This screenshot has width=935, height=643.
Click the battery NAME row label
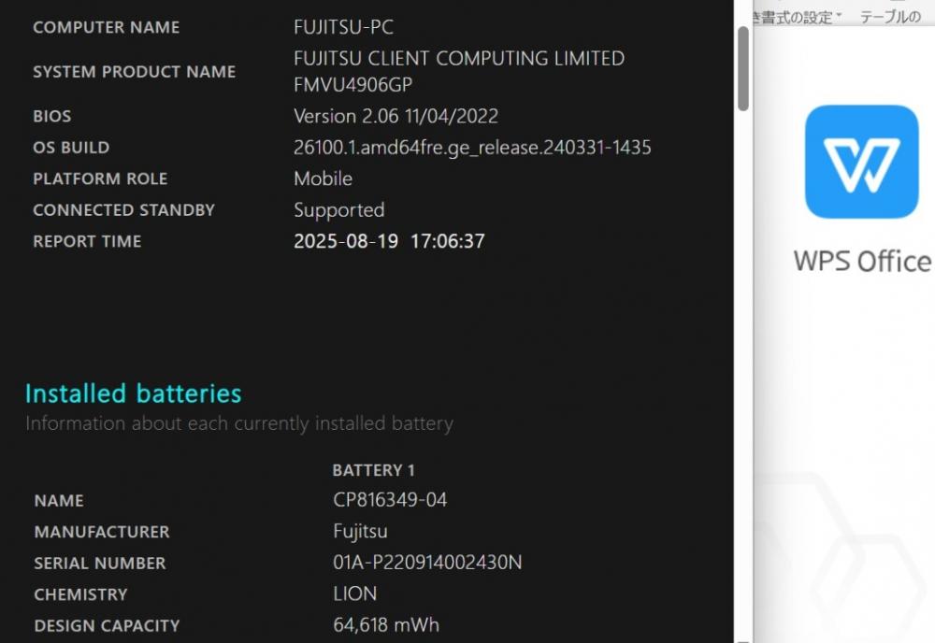pyautogui.click(x=58, y=501)
